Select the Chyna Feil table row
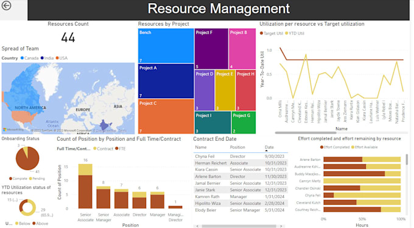Screen dimensions: 414x228 (240, 156)
